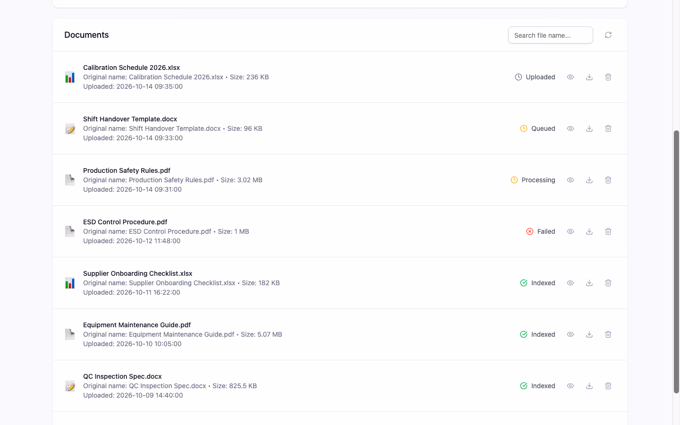This screenshot has height=425, width=680.
Task: Select the Shift Handover Template.docx title
Action: point(130,119)
